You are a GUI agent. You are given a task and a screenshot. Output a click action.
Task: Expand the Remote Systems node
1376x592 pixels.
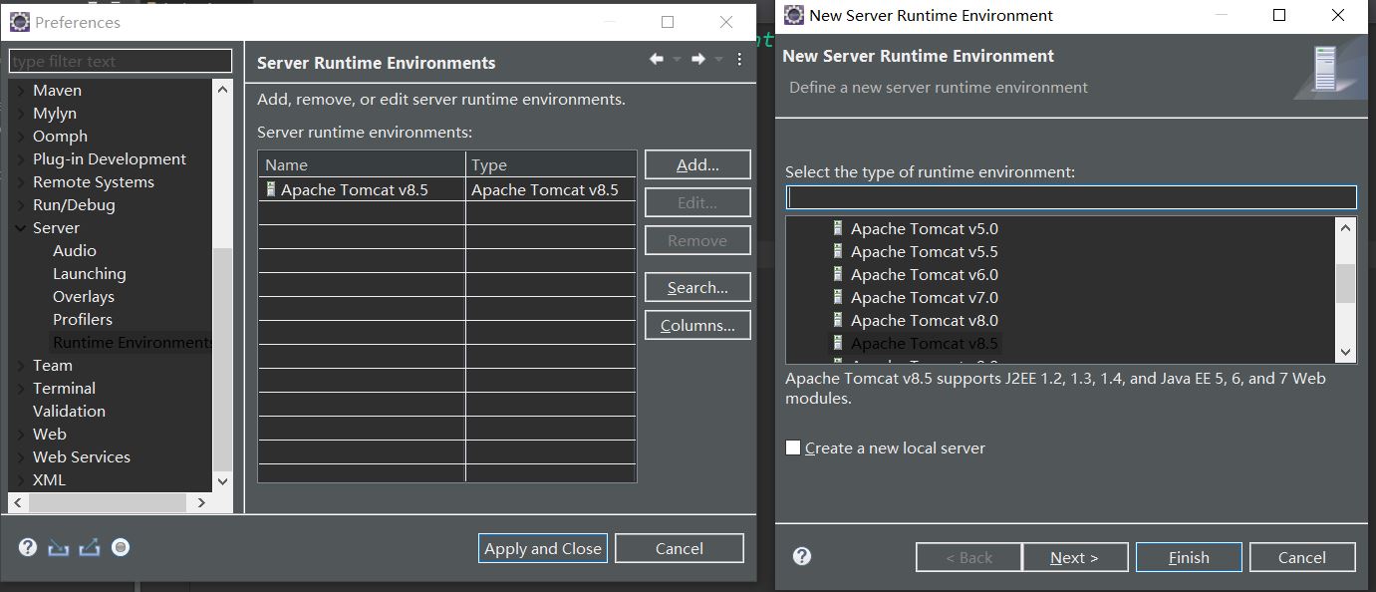click(22, 182)
